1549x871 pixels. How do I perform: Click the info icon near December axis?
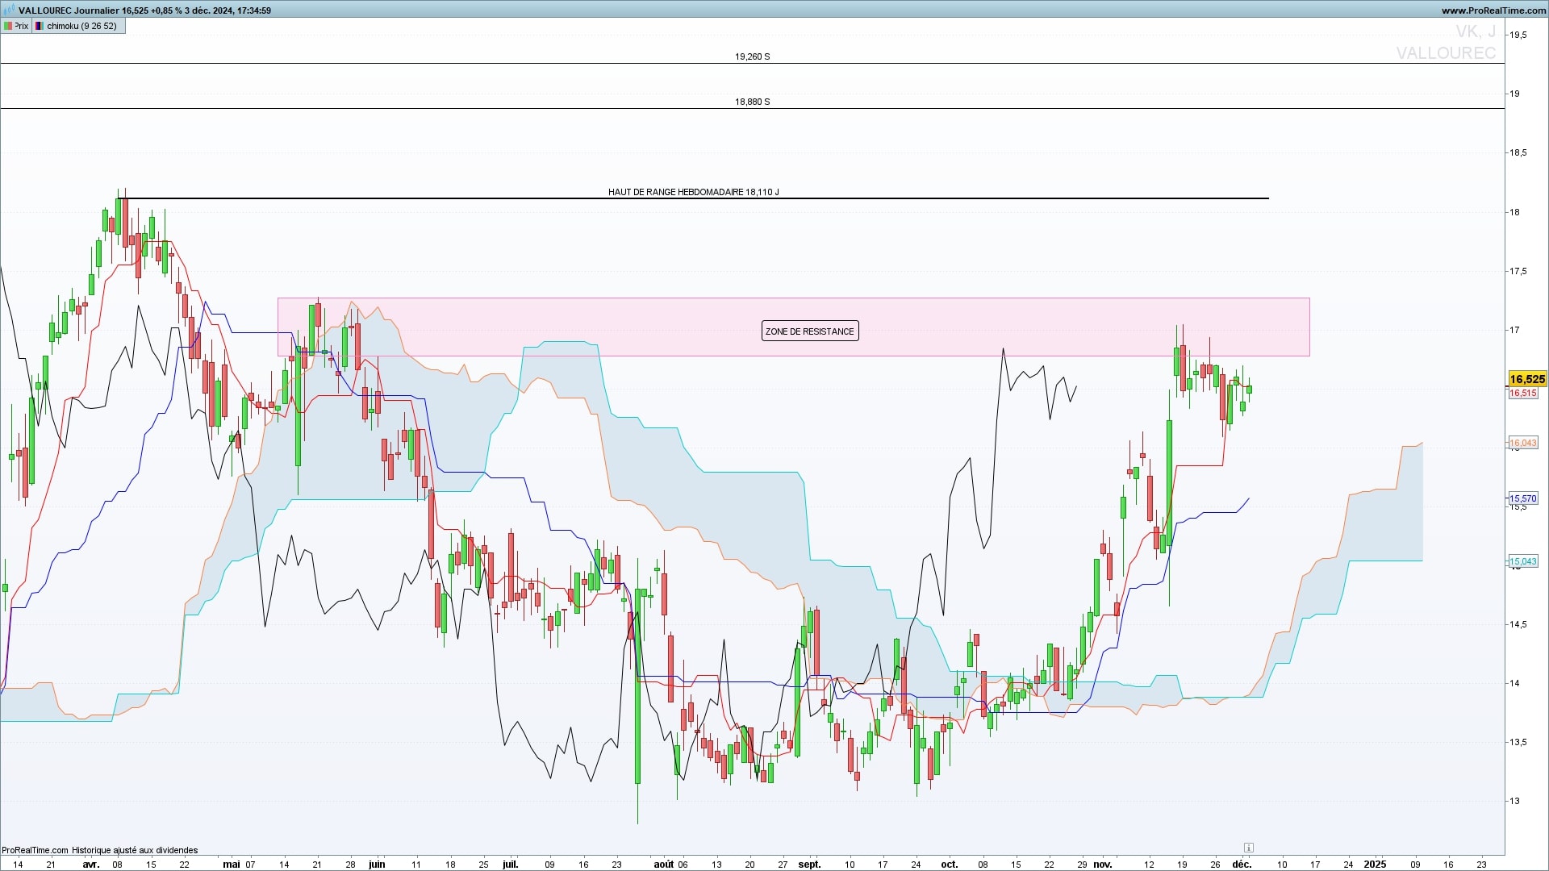[1248, 848]
